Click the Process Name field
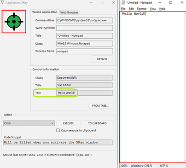Image resolution: width=186 pixels, height=168 pixels. pyautogui.click(x=85, y=51)
